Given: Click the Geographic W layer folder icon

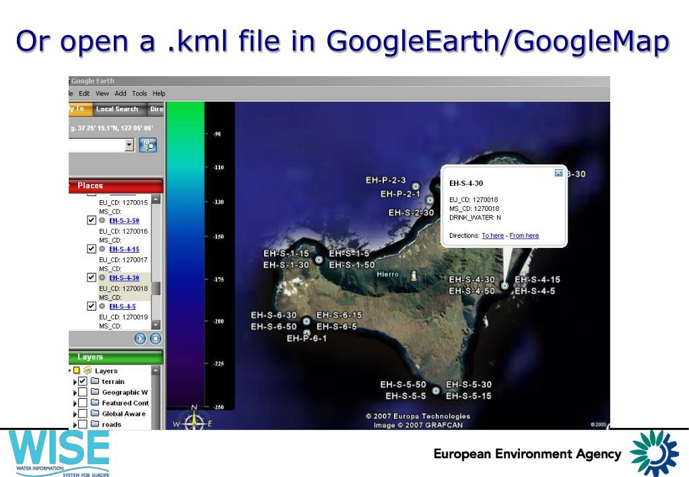Looking at the screenshot, I should 95,391.
